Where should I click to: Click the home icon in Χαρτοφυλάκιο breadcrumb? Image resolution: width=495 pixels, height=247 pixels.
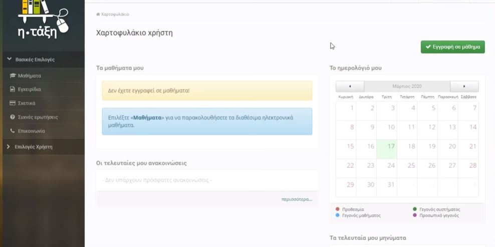(x=98, y=14)
